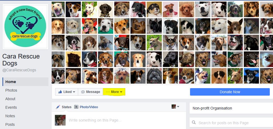Click the Search for posts on this Page box
Screen dimensions: 273x129
(x=231, y=123)
